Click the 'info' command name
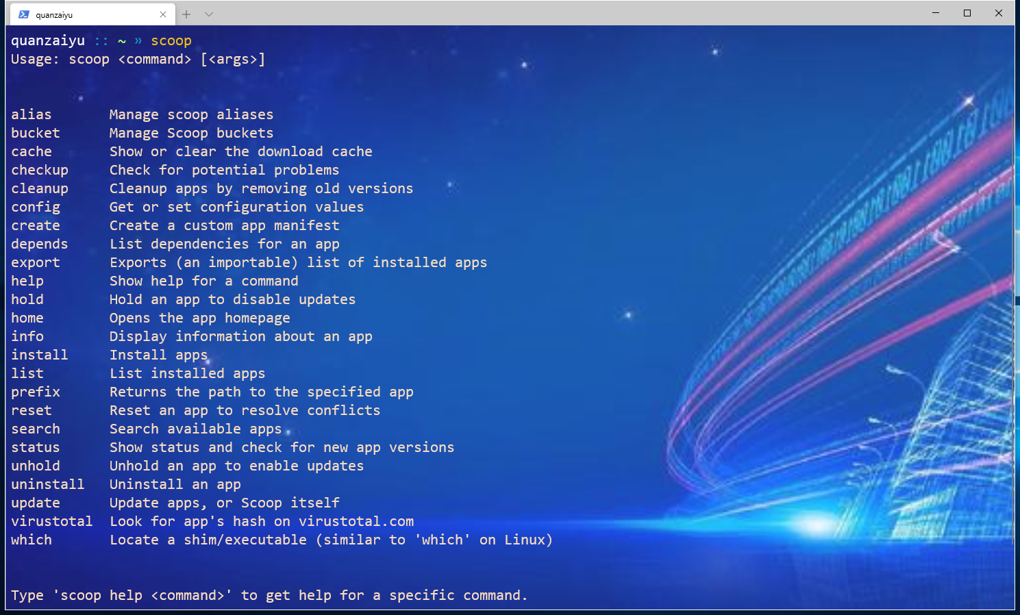 pos(27,336)
